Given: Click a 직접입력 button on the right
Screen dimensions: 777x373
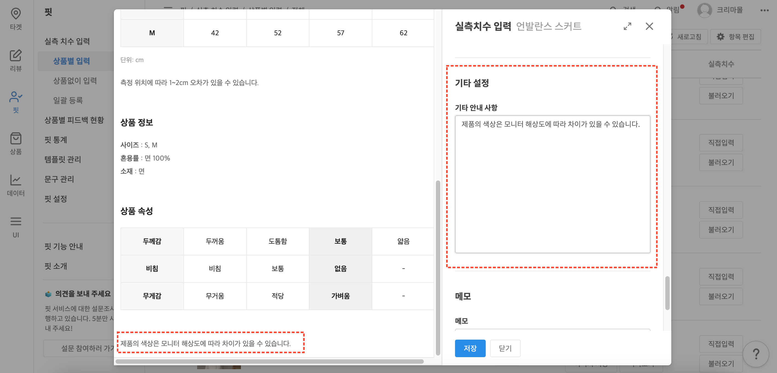Looking at the screenshot, I should coord(721,142).
